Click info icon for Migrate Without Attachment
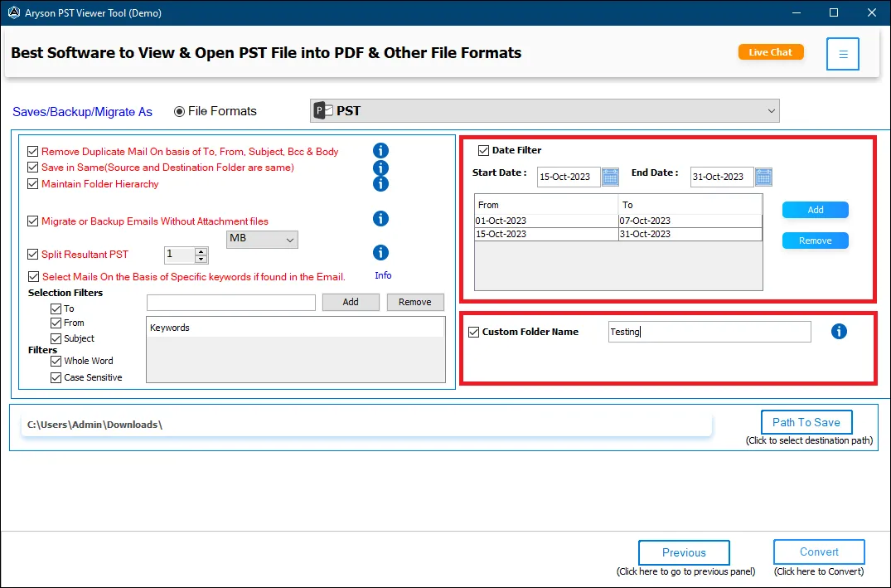Viewport: 891px width, 588px height. pyautogui.click(x=380, y=218)
